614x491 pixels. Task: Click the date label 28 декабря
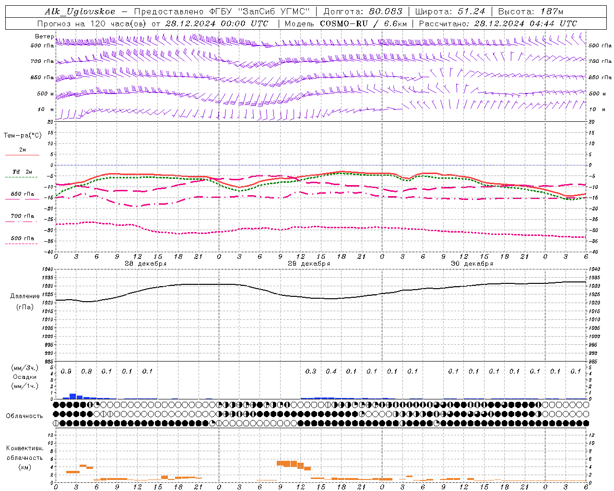click(x=146, y=264)
